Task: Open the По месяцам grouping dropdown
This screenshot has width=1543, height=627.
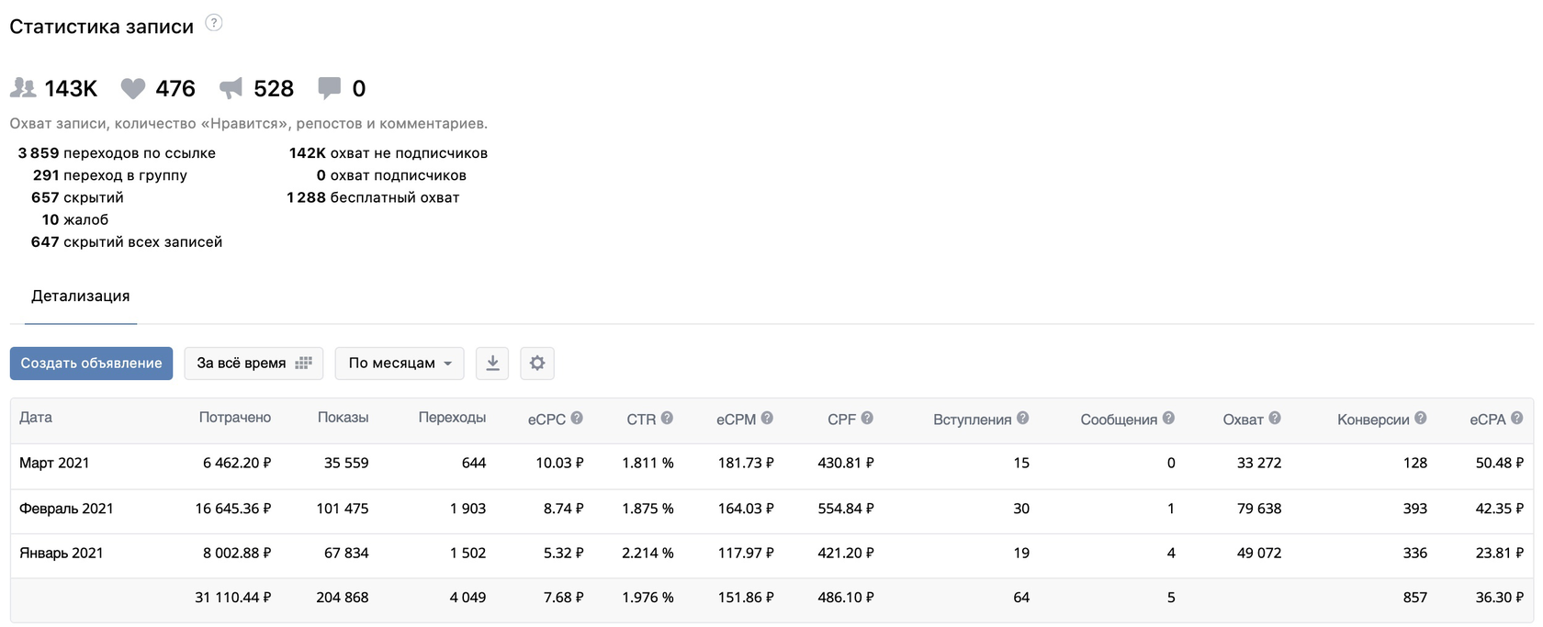Action: 400,364
